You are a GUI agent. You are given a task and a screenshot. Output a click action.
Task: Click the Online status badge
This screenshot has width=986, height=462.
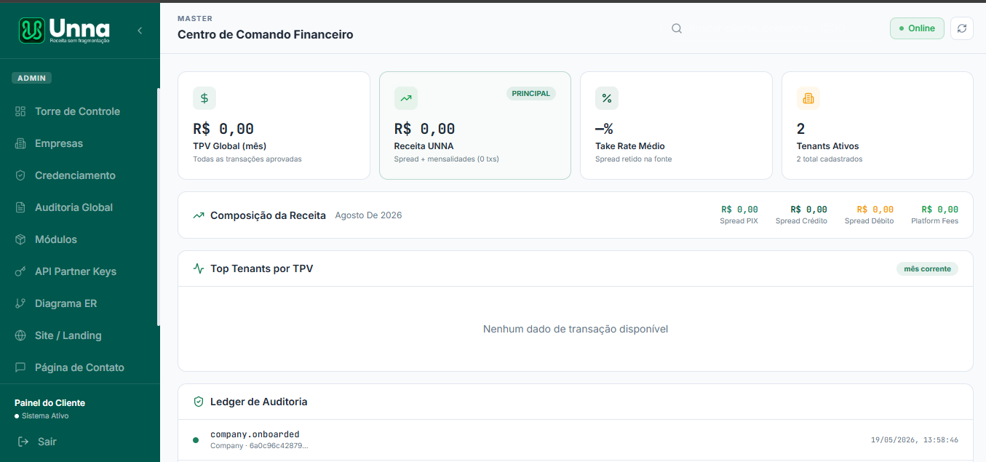[x=917, y=28]
